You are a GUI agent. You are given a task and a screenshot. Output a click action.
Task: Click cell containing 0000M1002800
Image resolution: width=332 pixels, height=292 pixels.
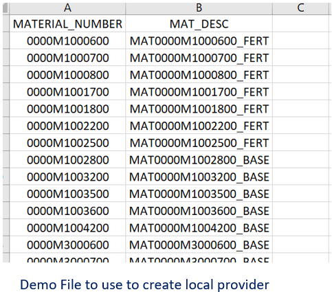[67, 159]
